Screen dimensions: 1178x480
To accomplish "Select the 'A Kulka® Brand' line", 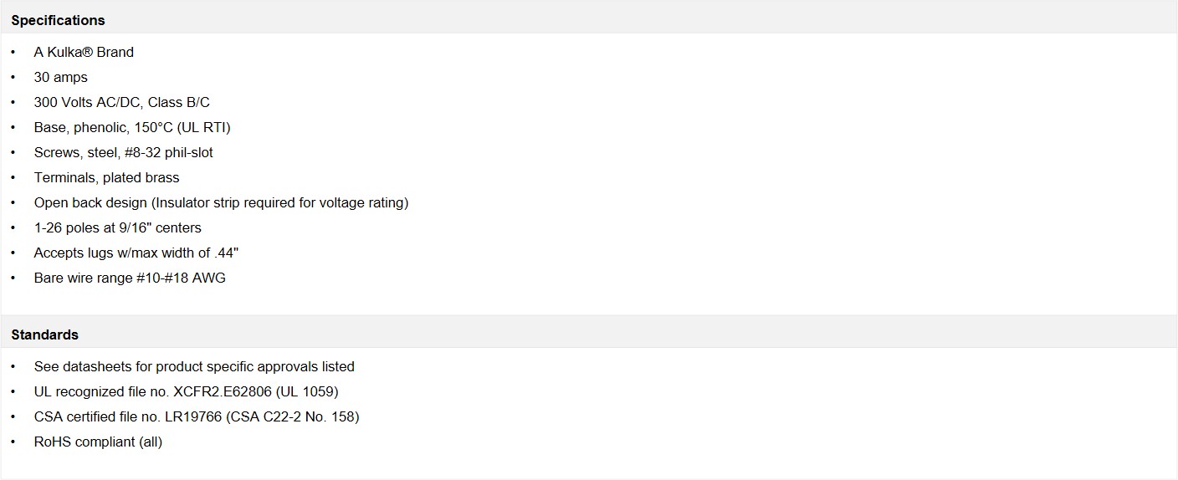I will 84,52.
